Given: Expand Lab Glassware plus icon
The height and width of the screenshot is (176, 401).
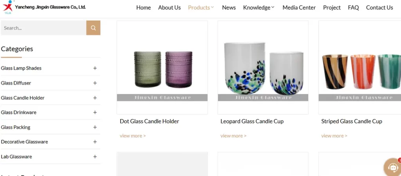Looking at the screenshot, I should 95,156.
